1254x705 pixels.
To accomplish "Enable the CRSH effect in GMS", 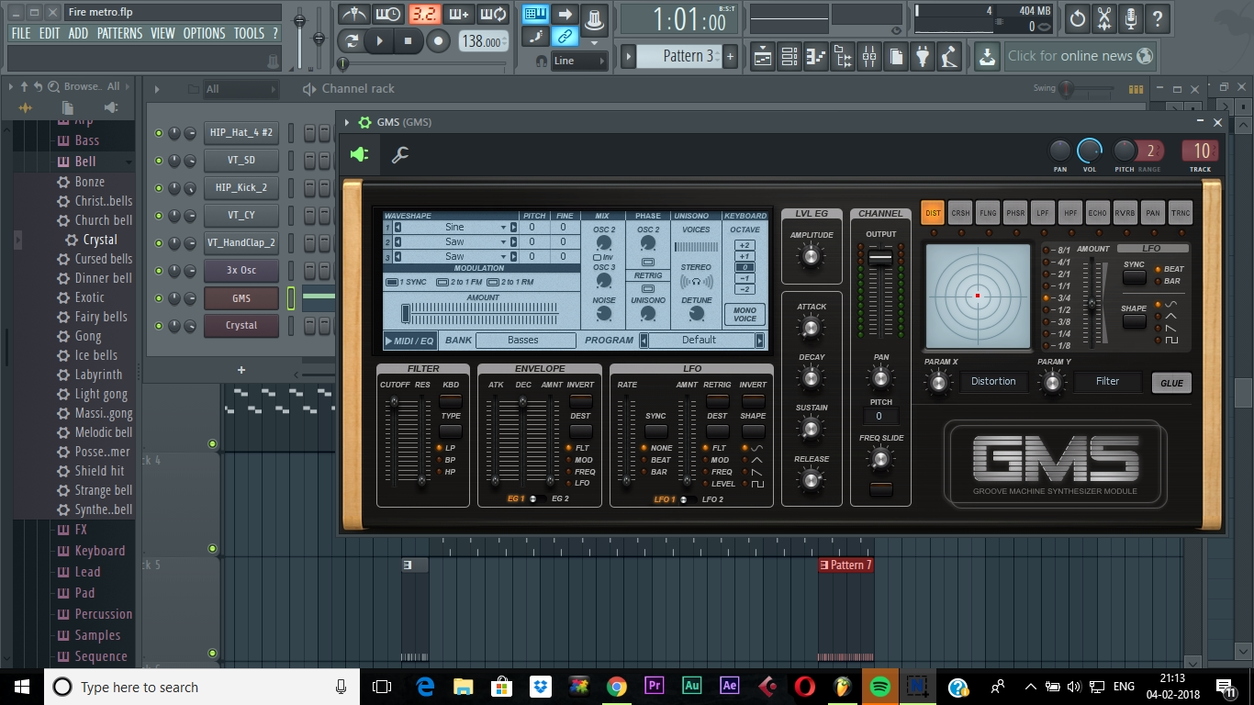I will [x=960, y=213].
